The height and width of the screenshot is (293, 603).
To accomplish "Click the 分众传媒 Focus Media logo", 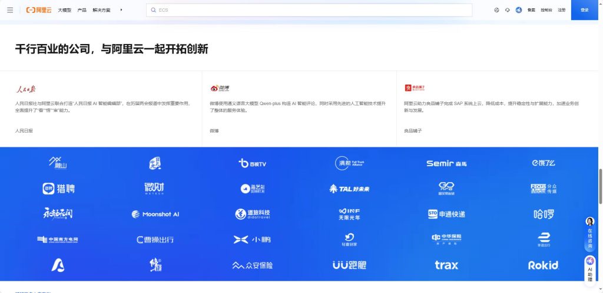I will point(544,188).
